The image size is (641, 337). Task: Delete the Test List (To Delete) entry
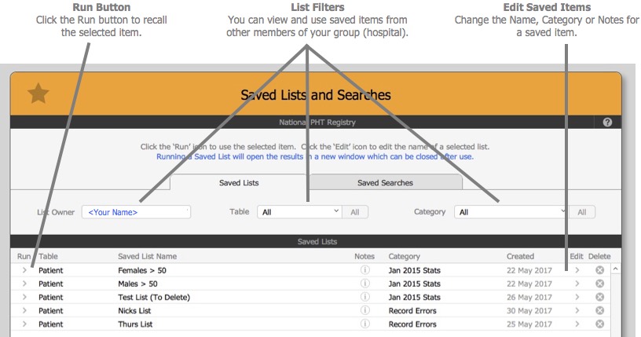pos(599,297)
